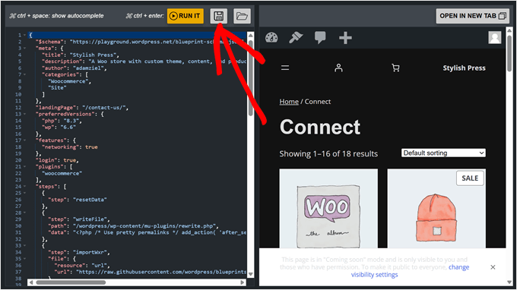Click the "resetData" step value
The width and height of the screenshot is (517, 290).
[x=90, y=200]
